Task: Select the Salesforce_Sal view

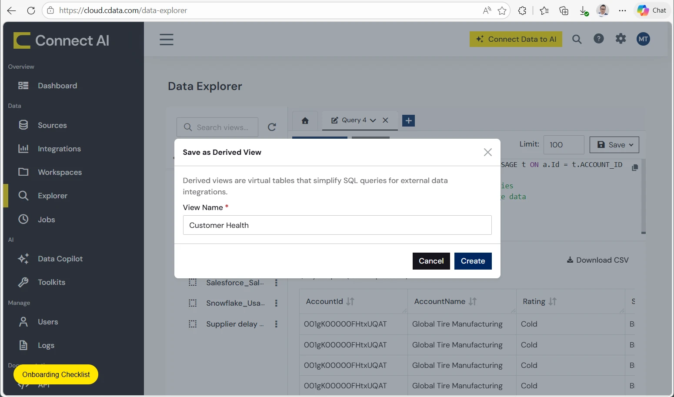Action: pyautogui.click(x=235, y=283)
